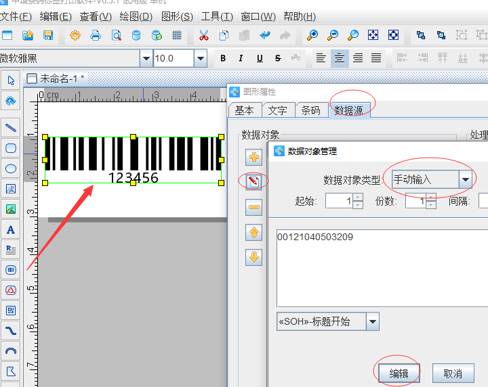This screenshot has height=387, width=488.
Task: Open the 窗口(W) menu
Action: click(258, 16)
